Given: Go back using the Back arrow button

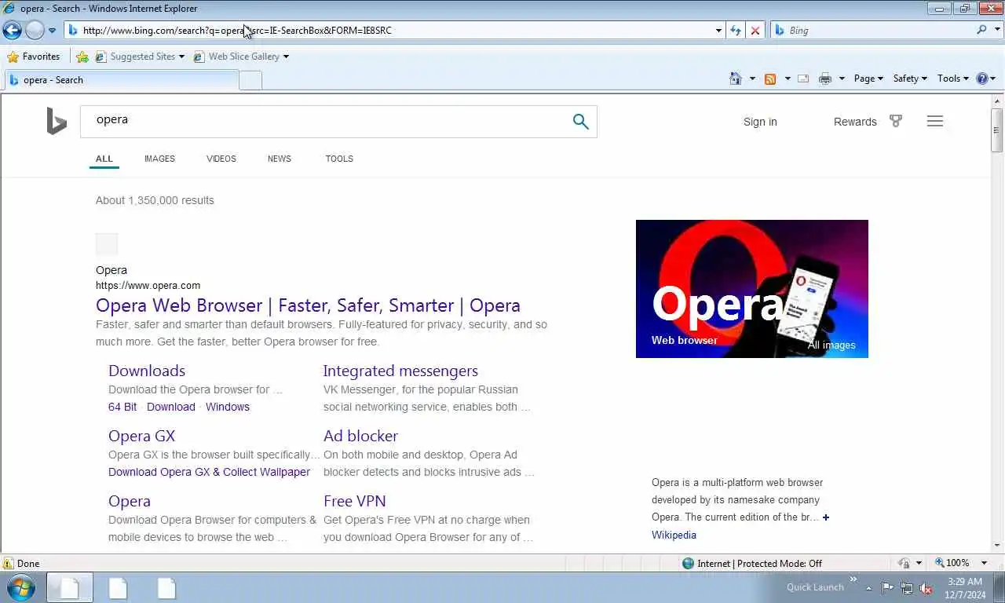Looking at the screenshot, I should coord(12,31).
